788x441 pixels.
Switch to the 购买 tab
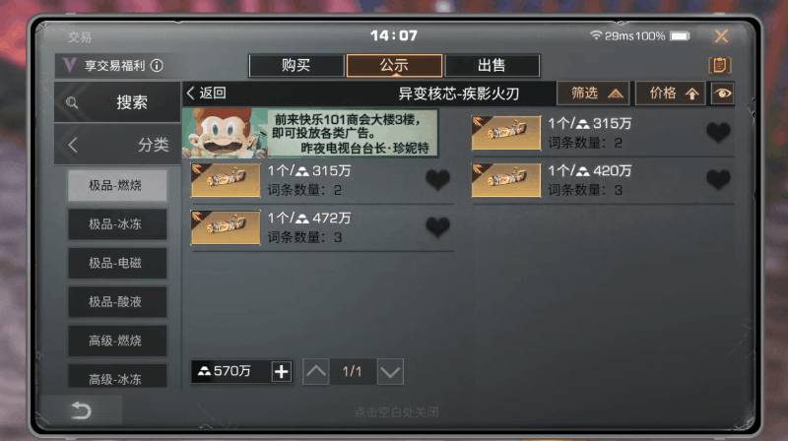coord(296,65)
